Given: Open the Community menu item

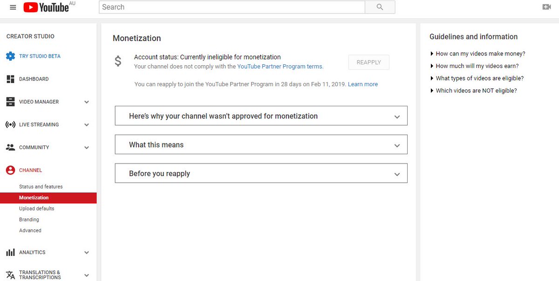Looking at the screenshot, I should [x=34, y=148].
